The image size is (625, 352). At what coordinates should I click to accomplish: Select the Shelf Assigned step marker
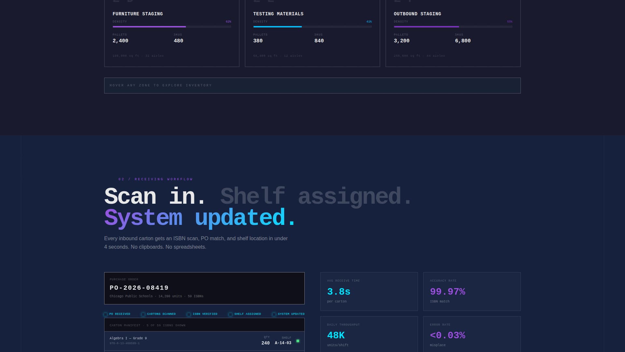tap(230, 314)
